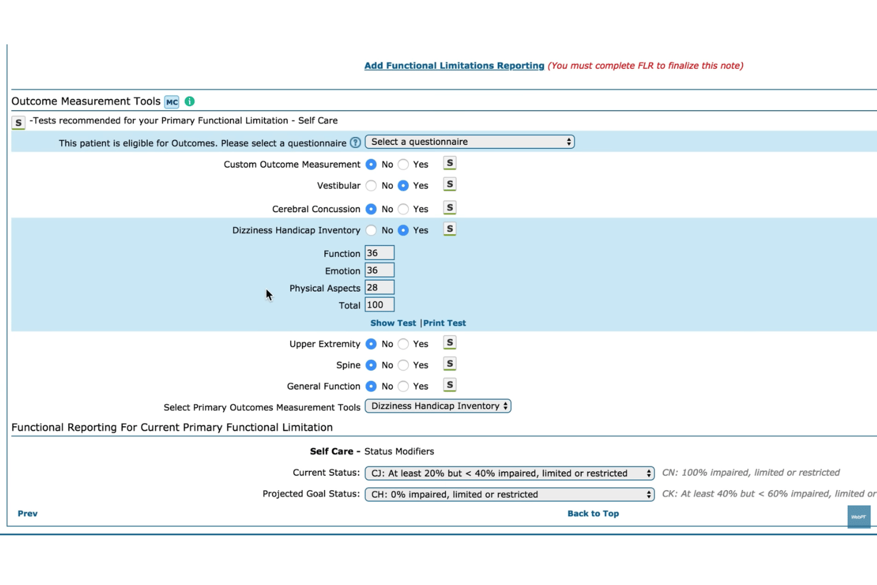Click the S icon in Upper Extremity row
Image resolution: width=877 pixels, height=585 pixels.
coord(450,343)
